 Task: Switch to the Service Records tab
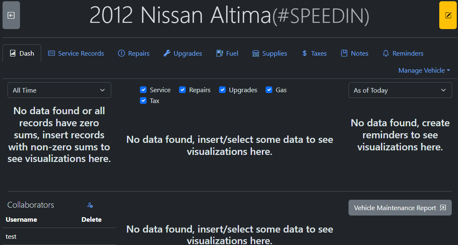point(76,53)
